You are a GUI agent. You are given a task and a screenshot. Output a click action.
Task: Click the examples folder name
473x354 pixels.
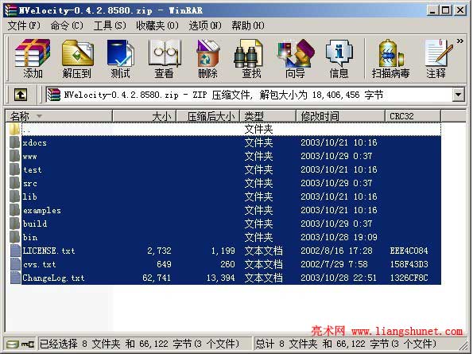coord(42,211)
